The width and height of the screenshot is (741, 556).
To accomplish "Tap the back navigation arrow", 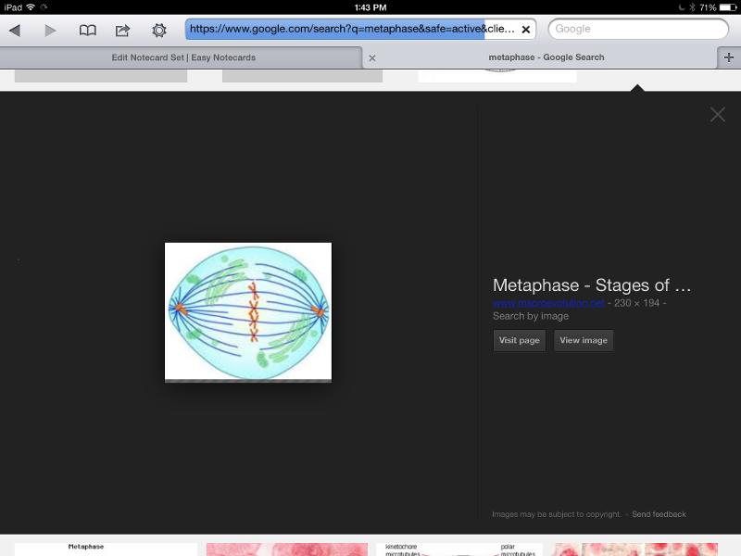I will [x=15, y=30].
